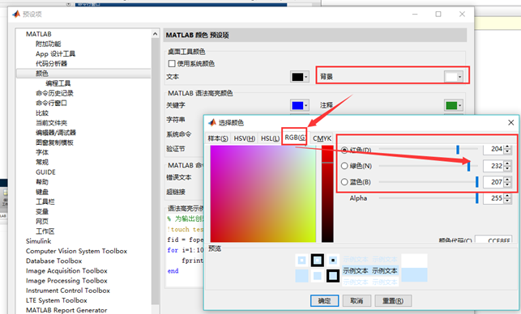The width and height of the screenshot is (521, 314).
Task: Switch to the CMYK tab
Action: pos(322,138)
